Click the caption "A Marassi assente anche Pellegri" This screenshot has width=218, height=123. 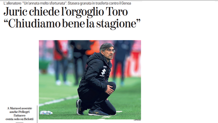(20, 110)
